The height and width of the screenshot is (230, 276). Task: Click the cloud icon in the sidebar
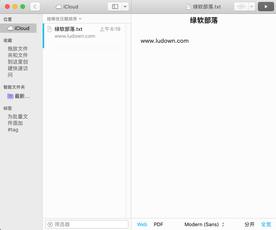click(x=10, y=28)
